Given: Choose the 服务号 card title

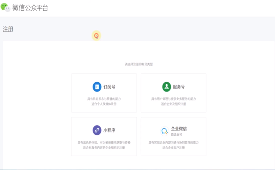Looking at the screenshot, I should coord(179,87).
